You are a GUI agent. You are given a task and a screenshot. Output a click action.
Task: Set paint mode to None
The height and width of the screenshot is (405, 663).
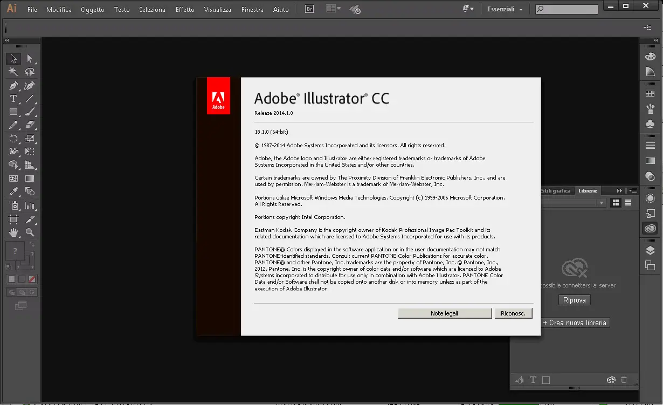(x=32, y=279)
